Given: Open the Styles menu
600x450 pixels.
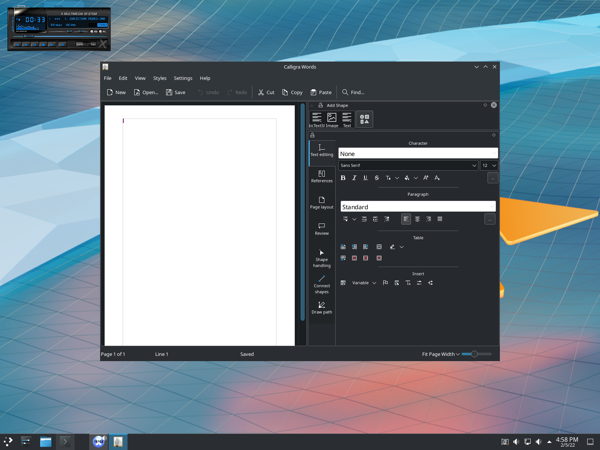Looking at the screenshot, I should tap(160, 78).
